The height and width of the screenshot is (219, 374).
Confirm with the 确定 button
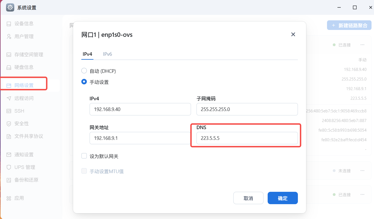click(283, 198)
